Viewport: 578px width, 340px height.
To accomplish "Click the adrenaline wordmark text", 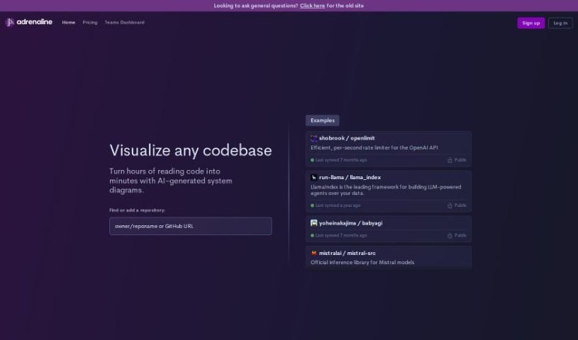I will (34, 22).
